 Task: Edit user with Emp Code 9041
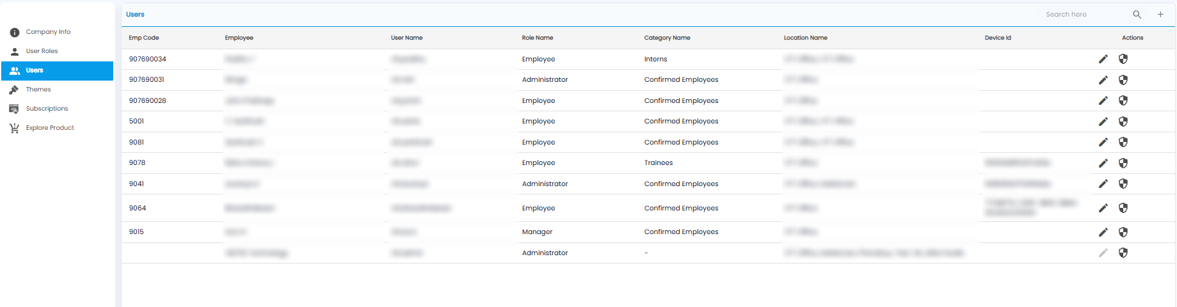(1103, 184)
